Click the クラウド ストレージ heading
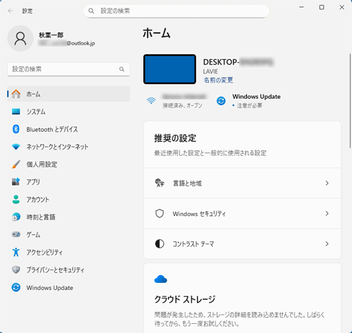 tap(185, 299)
